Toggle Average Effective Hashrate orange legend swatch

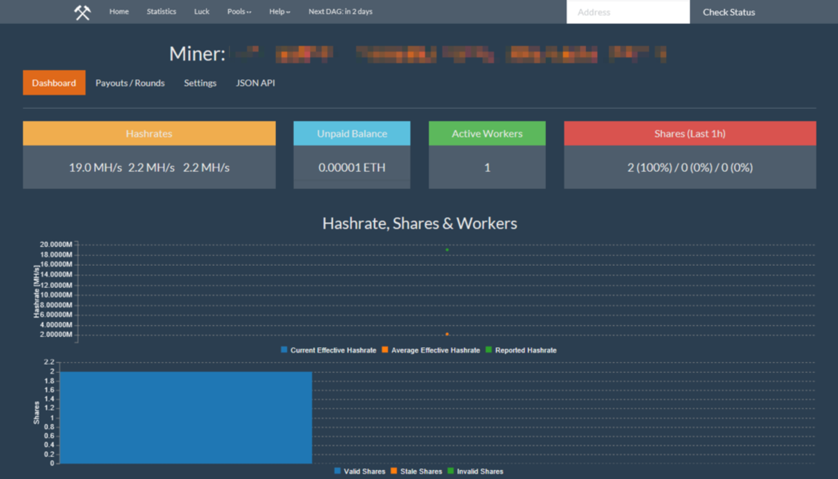tap(385, 350)
